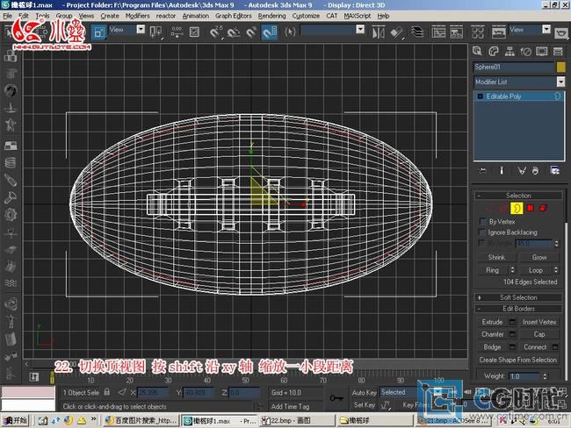The height and width of the screenshot is (428, 571).
Task: Toggle the 2.5D snaps magnet icon
Action: click(x=216, y=32)
